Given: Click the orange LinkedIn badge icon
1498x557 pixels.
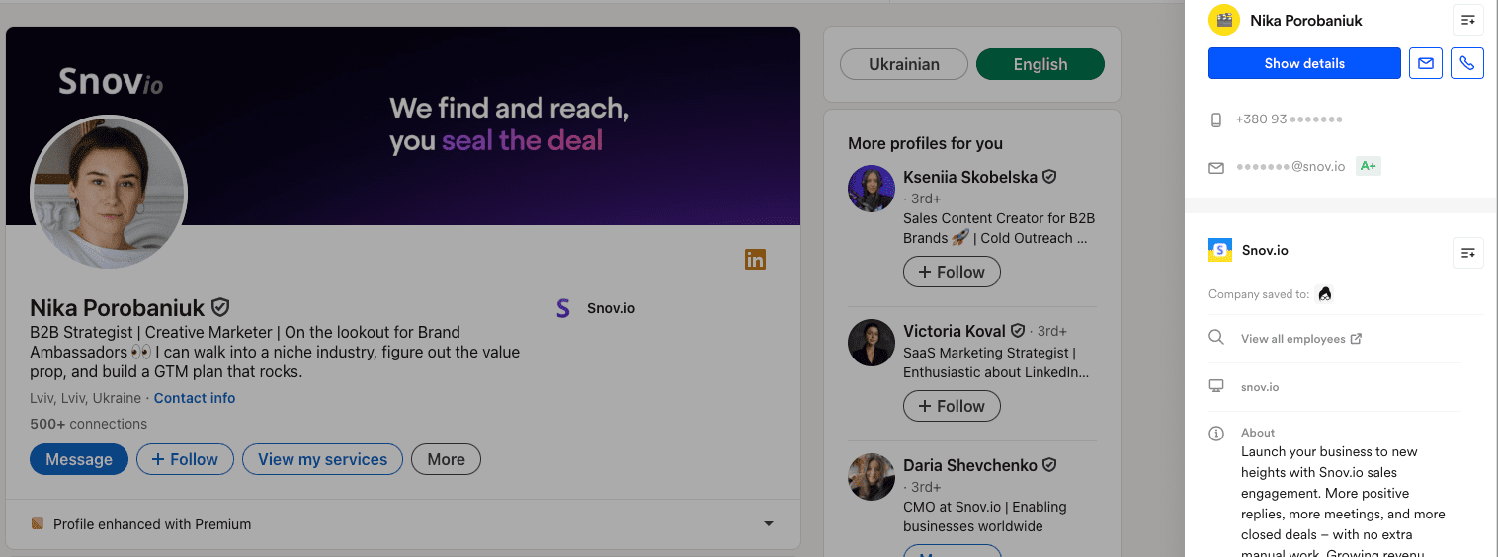Looking at the screenshot, I should tap(755, 260).
